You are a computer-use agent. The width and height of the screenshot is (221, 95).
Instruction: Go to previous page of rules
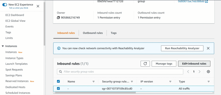click(x=188, y=72)
